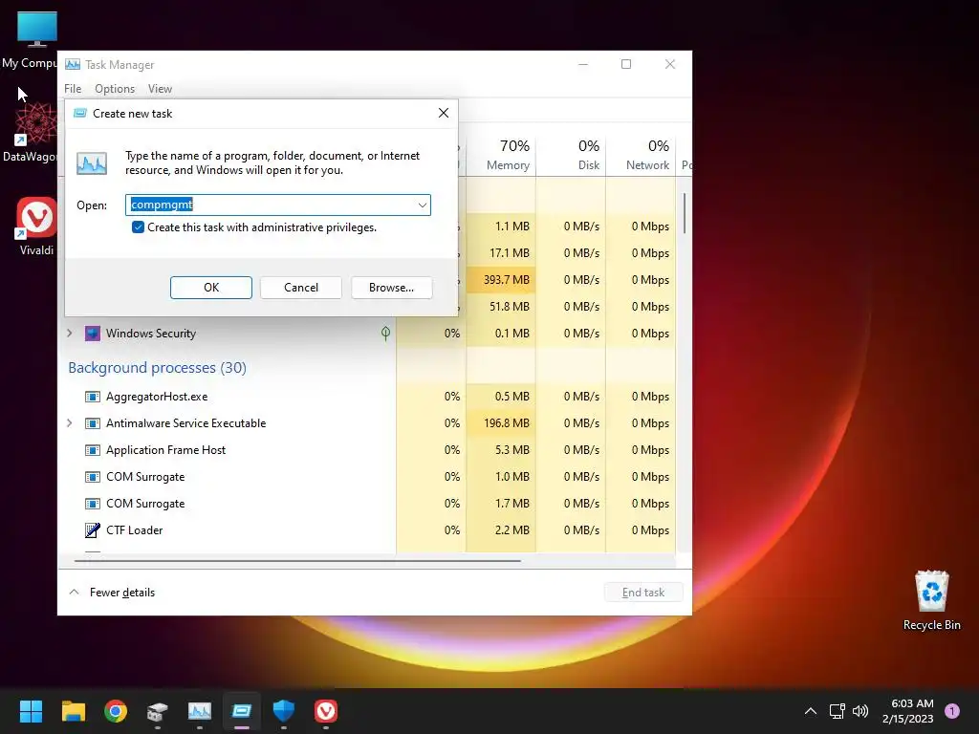Open the clock showing 6:03 AM

[x=908, y=711]
